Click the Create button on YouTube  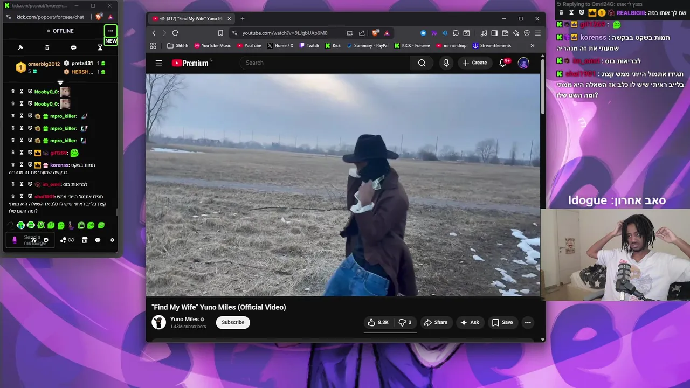pyautogui.click(x=475, y=63)
